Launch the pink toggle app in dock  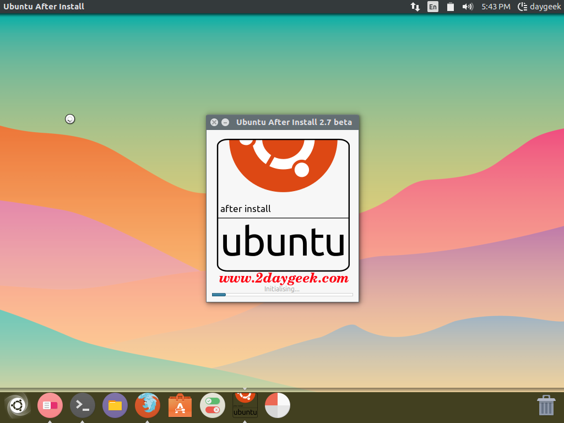pyautogui.click(x=50, y=405)
